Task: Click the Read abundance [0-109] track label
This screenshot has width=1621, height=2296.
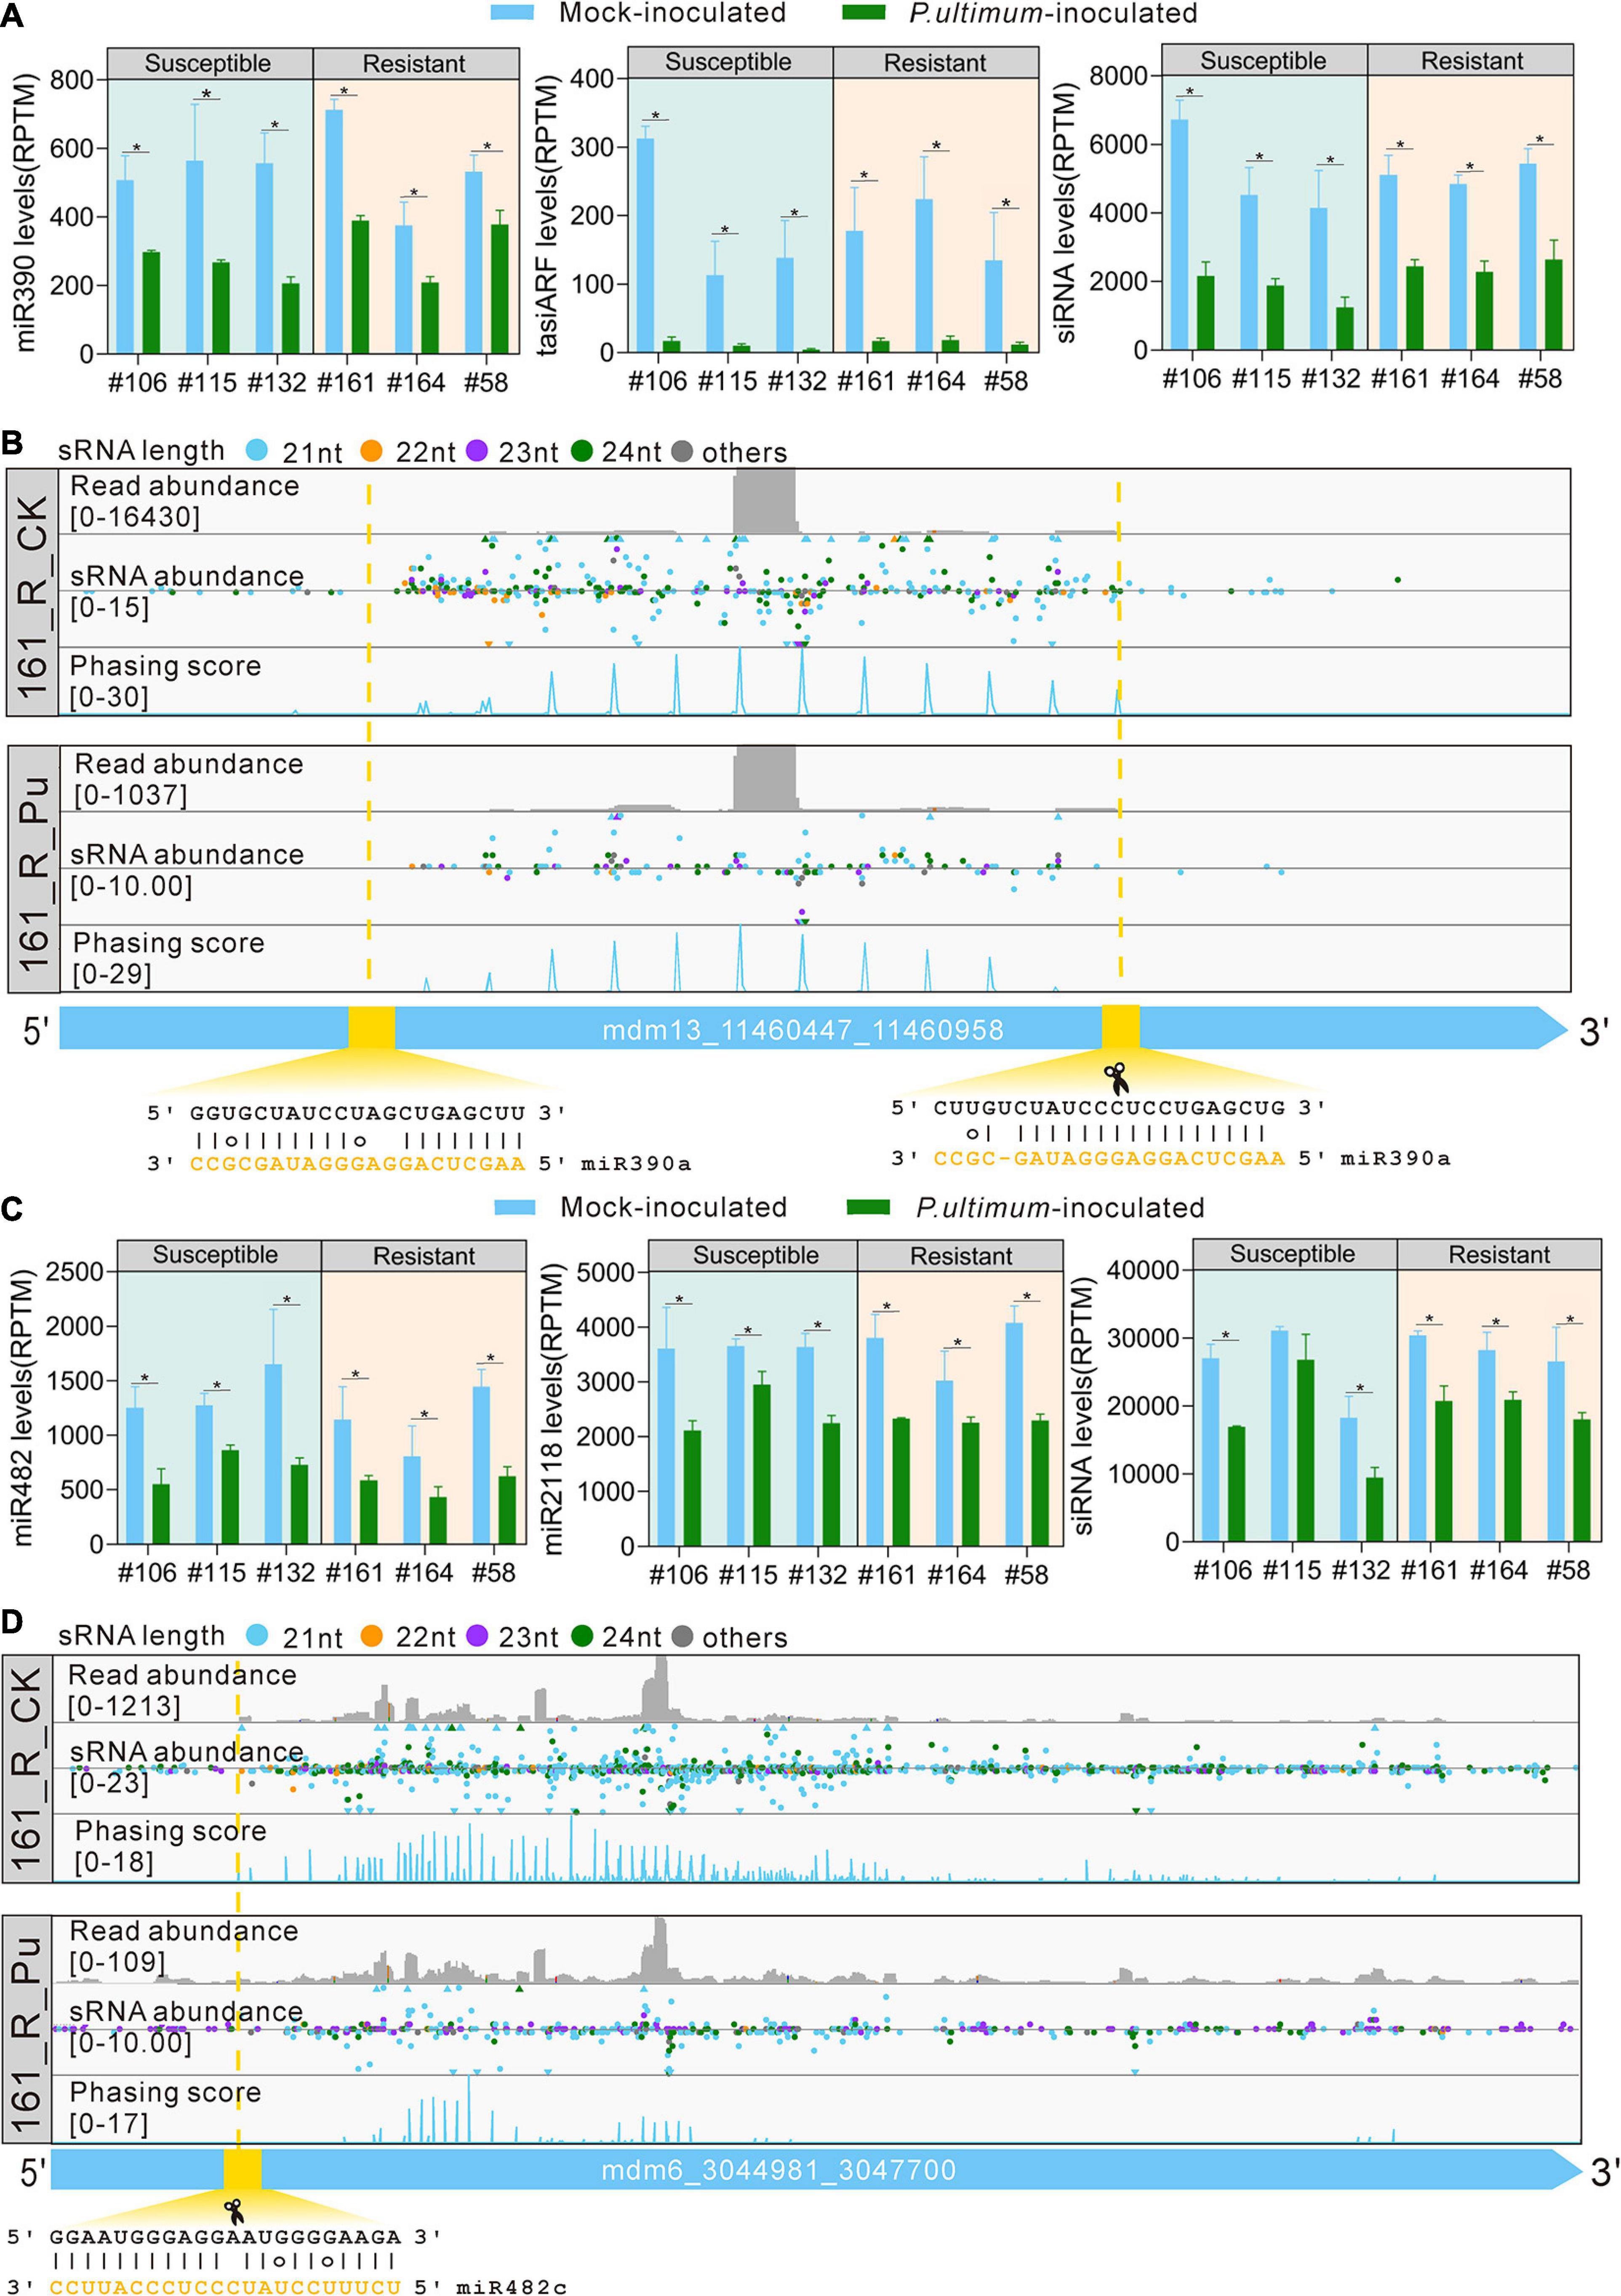Action: 183,1946
